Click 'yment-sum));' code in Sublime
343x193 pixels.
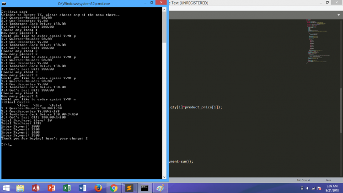coord(181,161)
